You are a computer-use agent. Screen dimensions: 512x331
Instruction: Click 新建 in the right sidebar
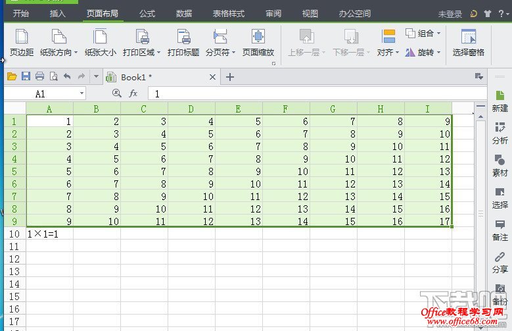point(500,102)
